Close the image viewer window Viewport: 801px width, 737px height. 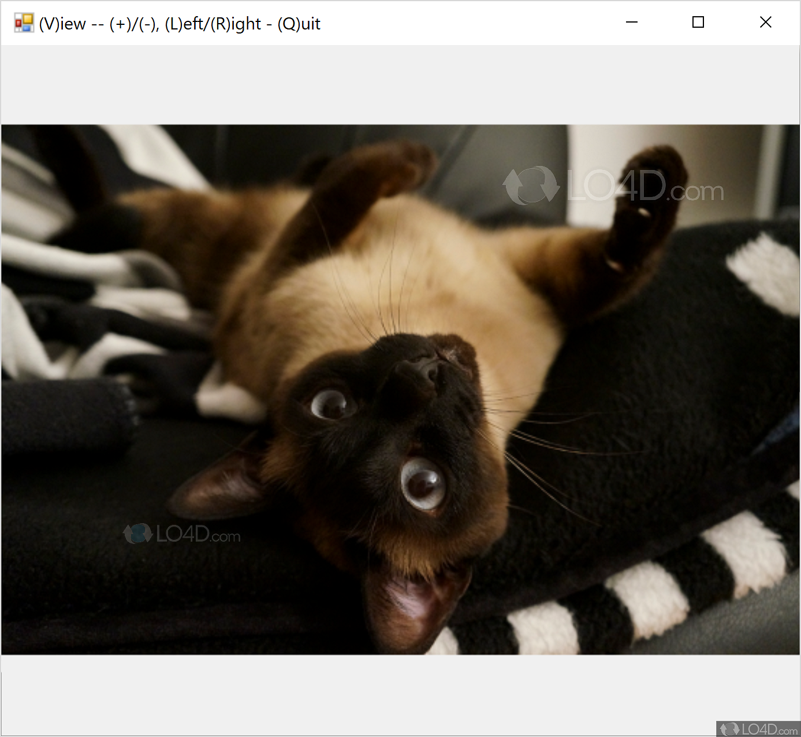pos(765,23)
